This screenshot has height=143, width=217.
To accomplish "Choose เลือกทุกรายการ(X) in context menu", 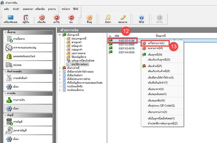I will (162, 112).
